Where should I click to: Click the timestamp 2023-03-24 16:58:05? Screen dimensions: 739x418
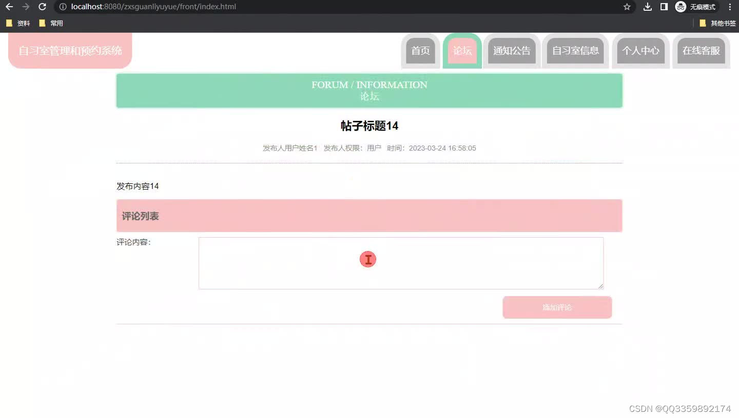pyautogui.click(x=442, y=148)
